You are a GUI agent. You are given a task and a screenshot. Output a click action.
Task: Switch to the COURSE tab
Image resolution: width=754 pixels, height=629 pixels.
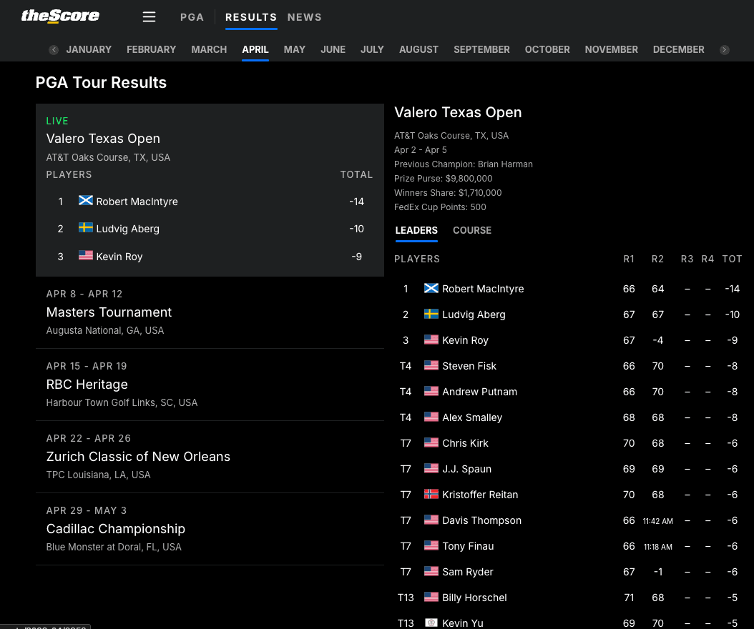pyautogui.click(x=471, y=230)
